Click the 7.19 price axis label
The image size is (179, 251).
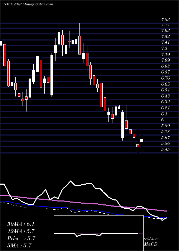click(x=165, y=55)
